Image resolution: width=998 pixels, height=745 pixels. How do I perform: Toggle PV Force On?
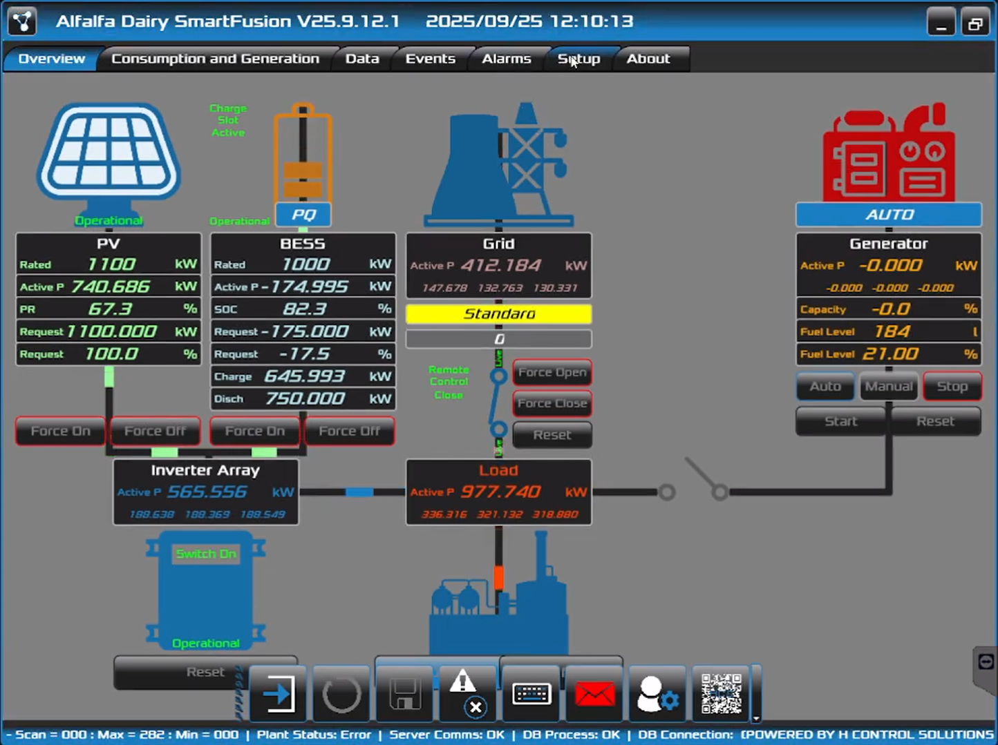click(61, 431)
